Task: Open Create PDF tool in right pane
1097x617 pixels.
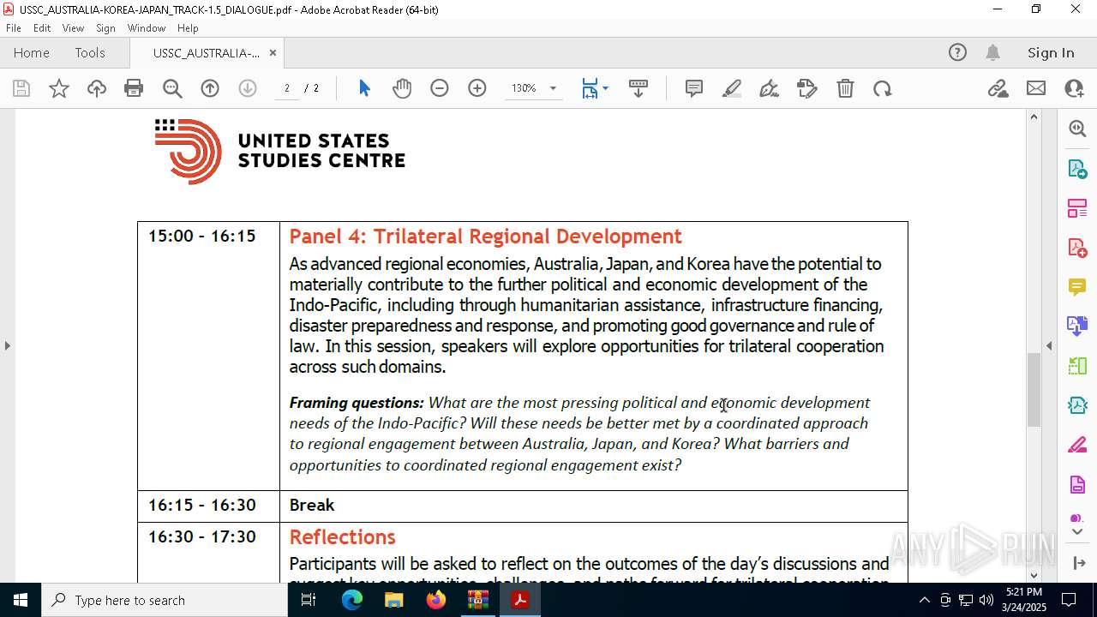Action: 1077,248
